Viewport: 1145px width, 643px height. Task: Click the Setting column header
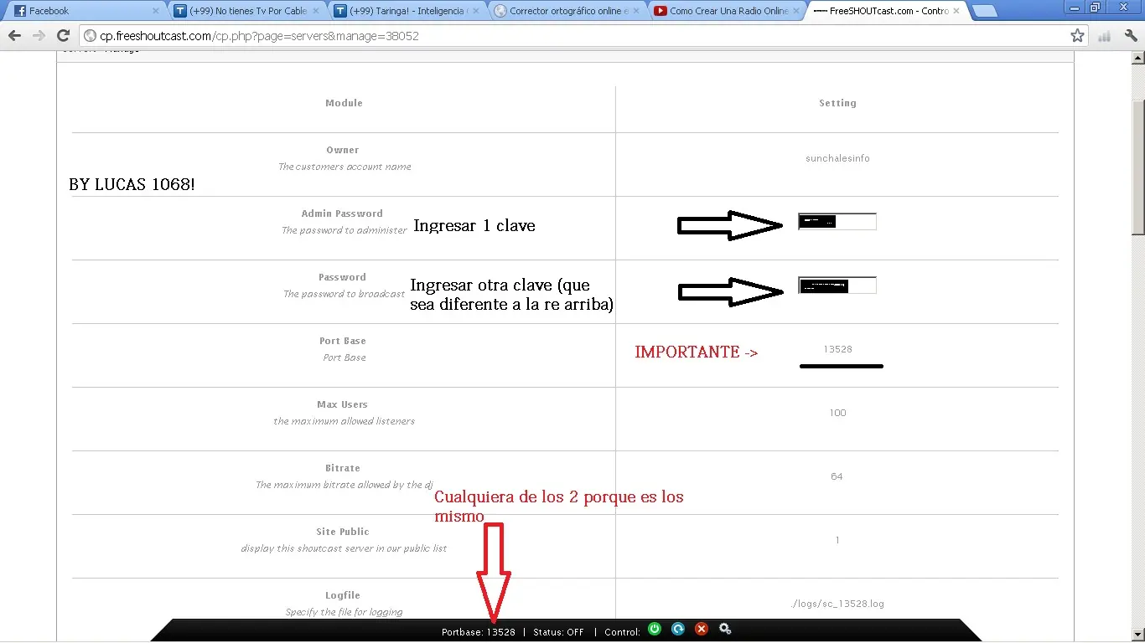point(837,103)
